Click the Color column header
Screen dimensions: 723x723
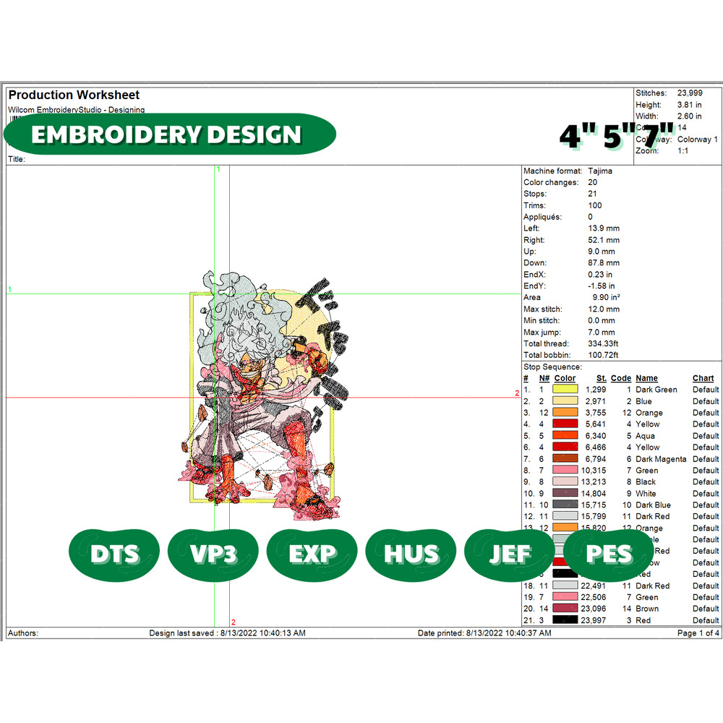565,378
